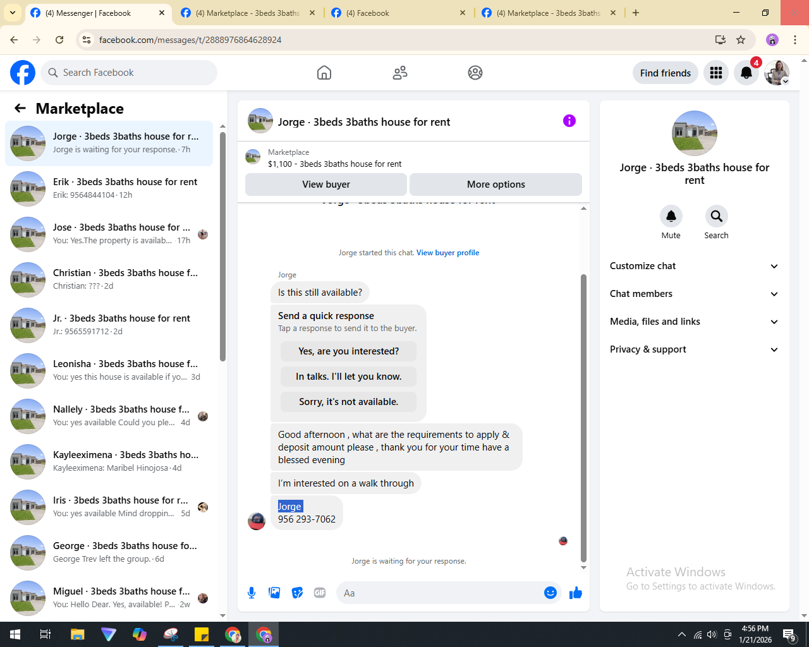Go to the Home feed icon
Screen dimensions: 809x647
pos(324,73)
